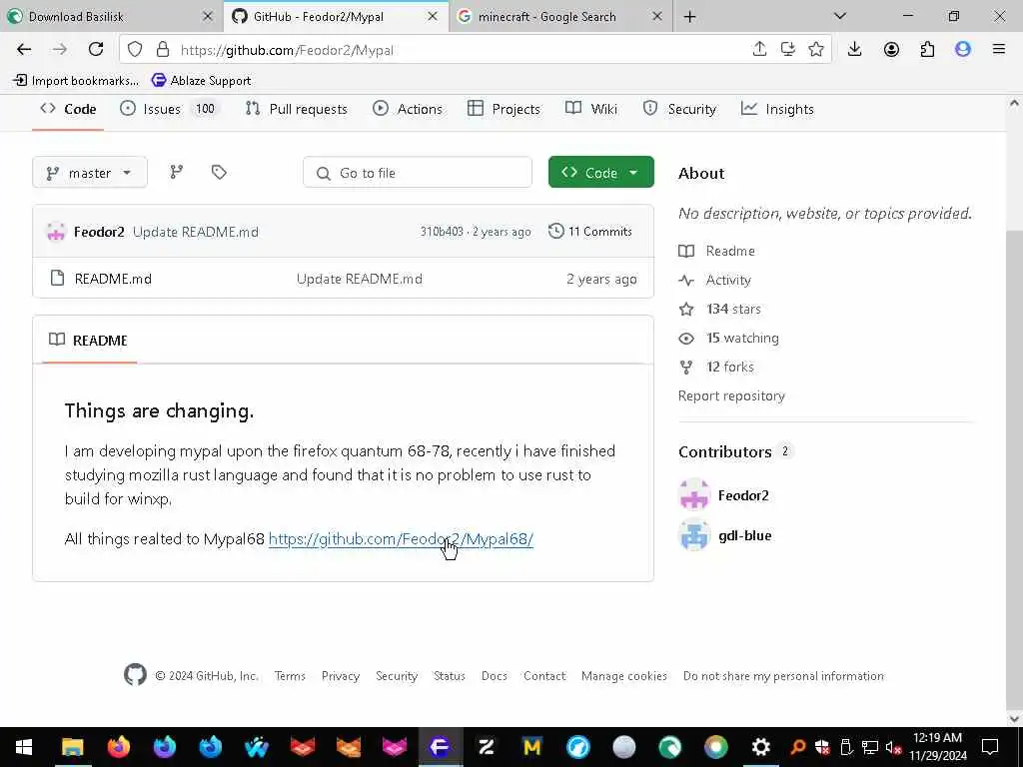Image resolution: width=1023 pixels, height=767 pixels.
Task: View branches via the branch icon
Action: 176,172
